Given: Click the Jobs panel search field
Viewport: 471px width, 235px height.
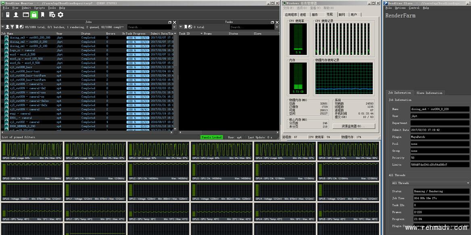Looking at the screenshot, I should click(149, 27).
